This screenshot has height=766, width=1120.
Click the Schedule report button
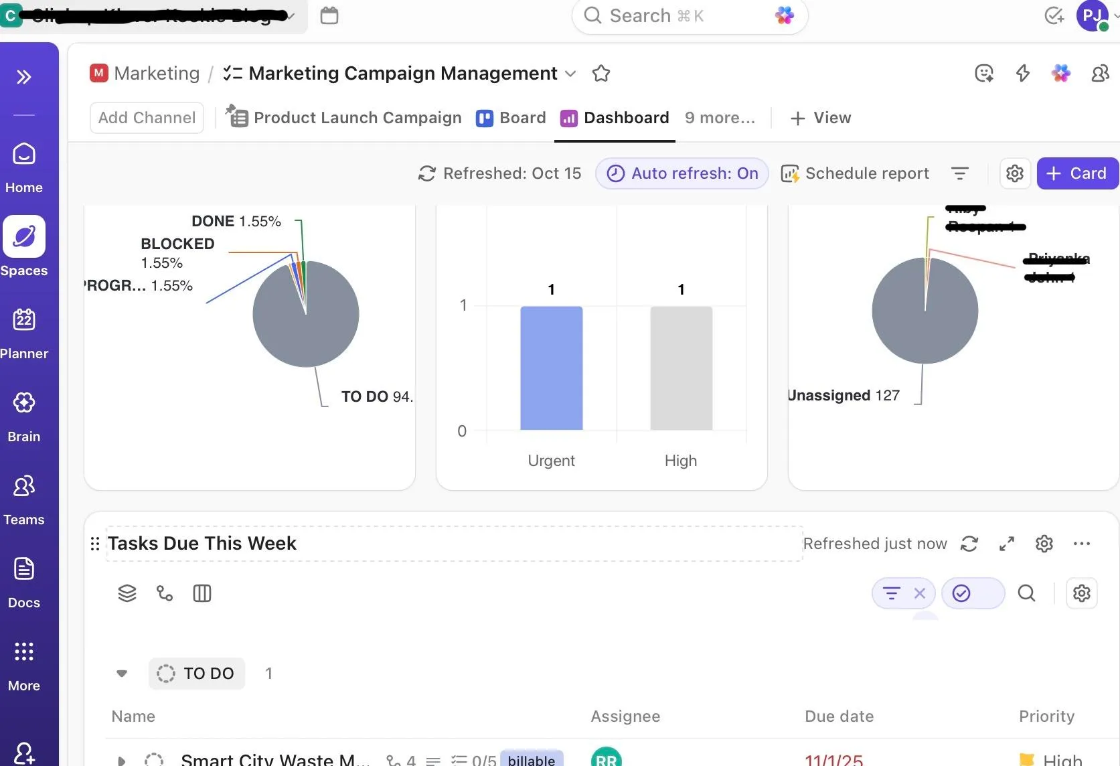pyautogui.click(x=855, y=173)
